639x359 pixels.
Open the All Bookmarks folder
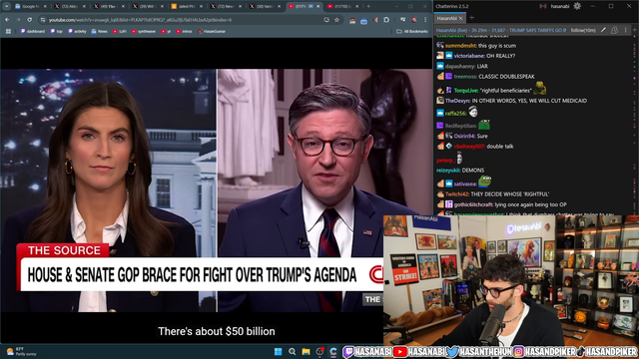tap(412, 31)
